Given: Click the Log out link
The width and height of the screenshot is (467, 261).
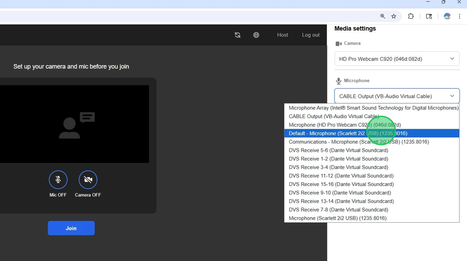Looking at the screenshot, I should point(310,35).
